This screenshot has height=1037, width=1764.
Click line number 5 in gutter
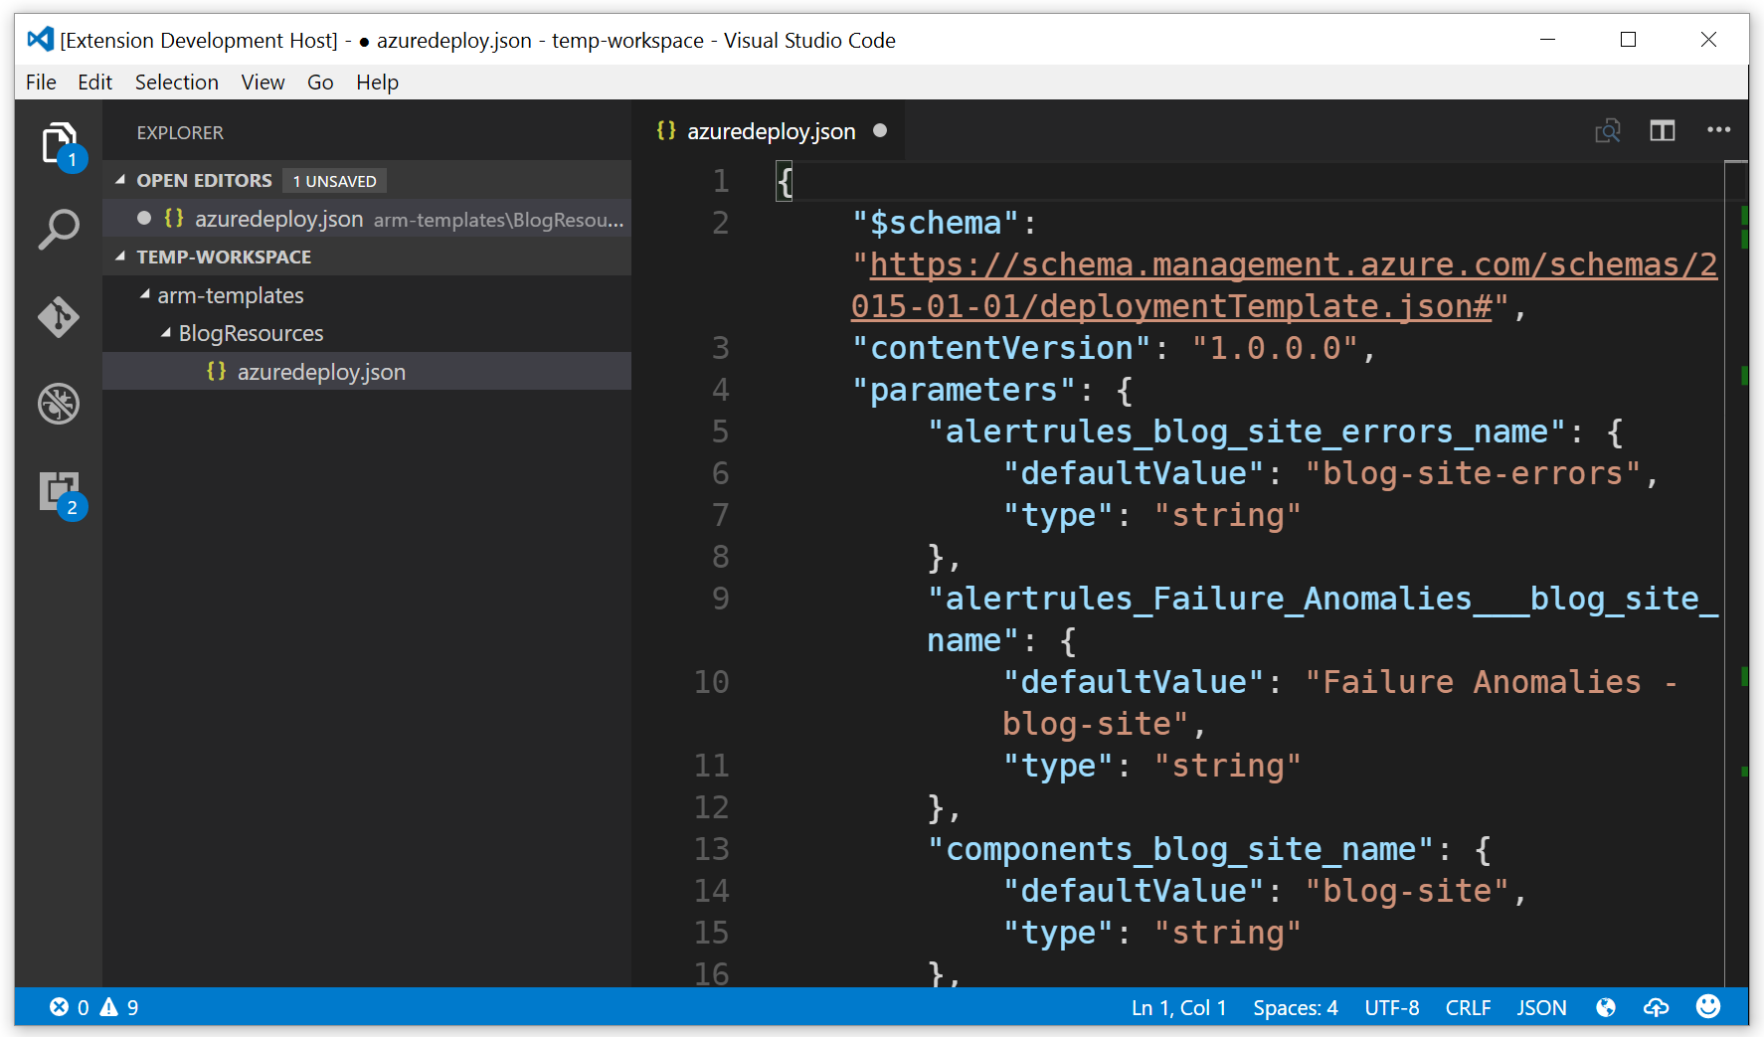coord(720,432)
